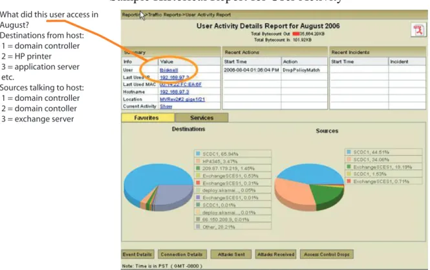
Task: Click the peach swatch for HP4345, 3.47%
Action: click(198, 161)
